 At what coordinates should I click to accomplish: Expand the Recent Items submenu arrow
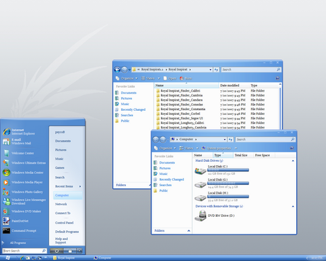tap(80, 186)
